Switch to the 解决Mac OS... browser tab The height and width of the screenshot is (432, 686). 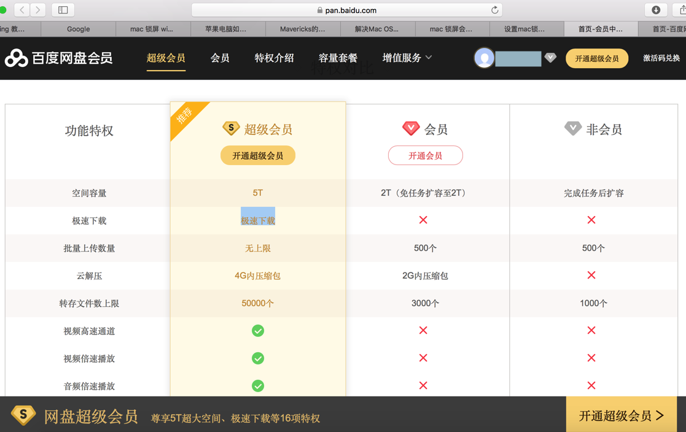point(378,29)
